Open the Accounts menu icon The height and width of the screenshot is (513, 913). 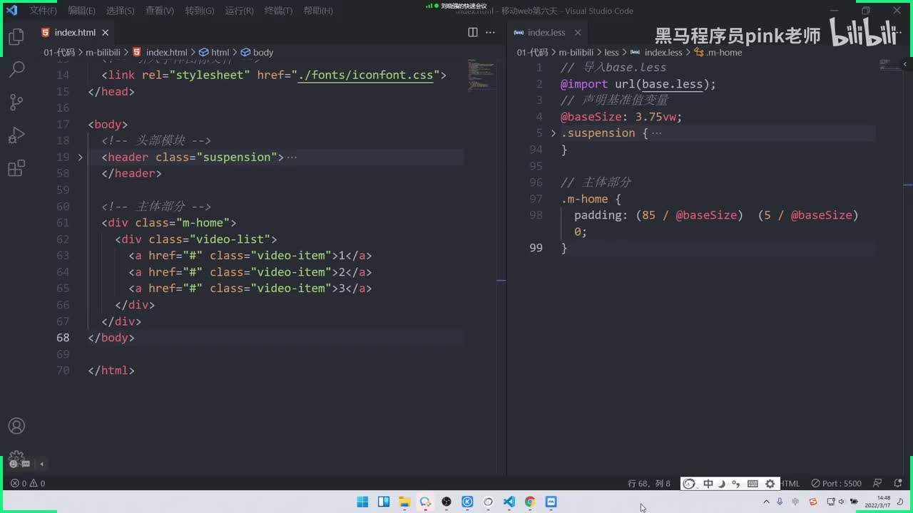click(x=16, y=426)
